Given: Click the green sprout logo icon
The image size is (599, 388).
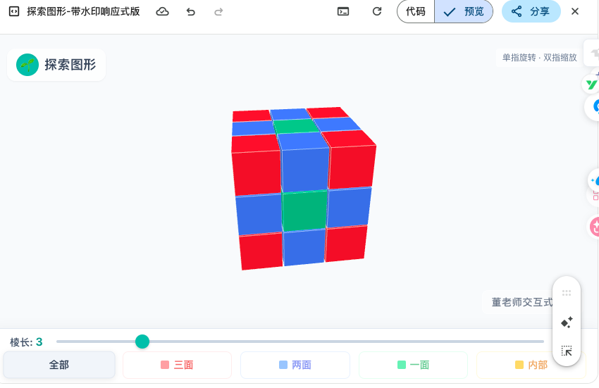Looking at the screenshot, I should coord(27,65).
